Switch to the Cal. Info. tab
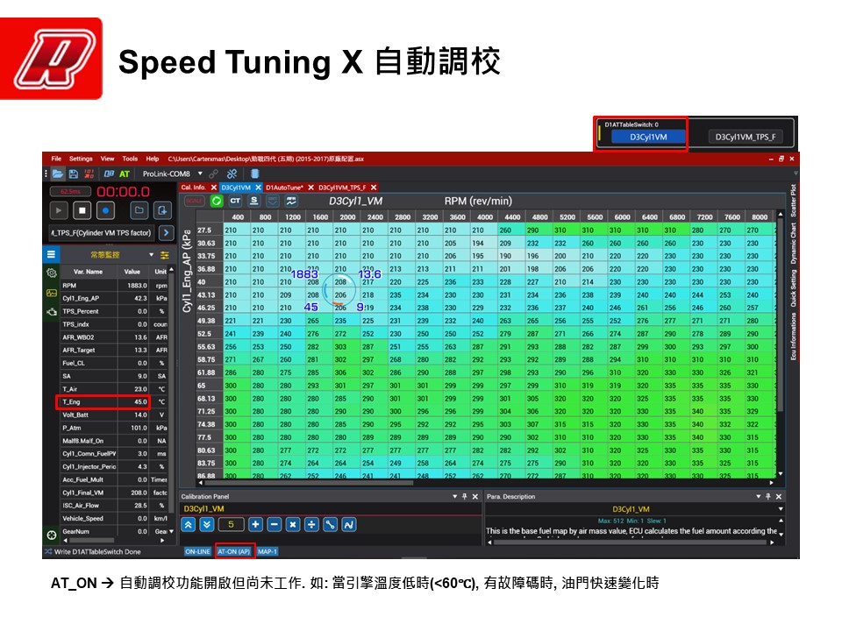Screen dimensions: 842x631 [193, 188]
